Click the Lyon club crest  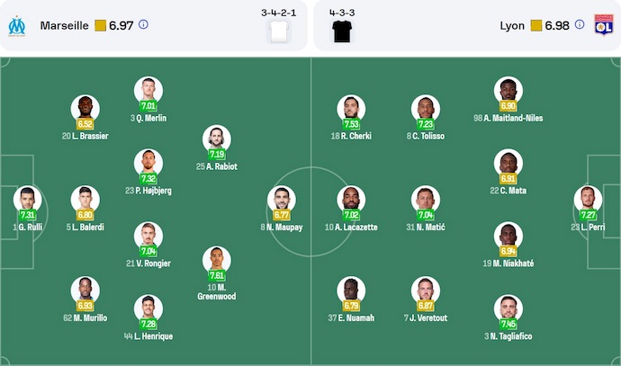coord(603,25)
